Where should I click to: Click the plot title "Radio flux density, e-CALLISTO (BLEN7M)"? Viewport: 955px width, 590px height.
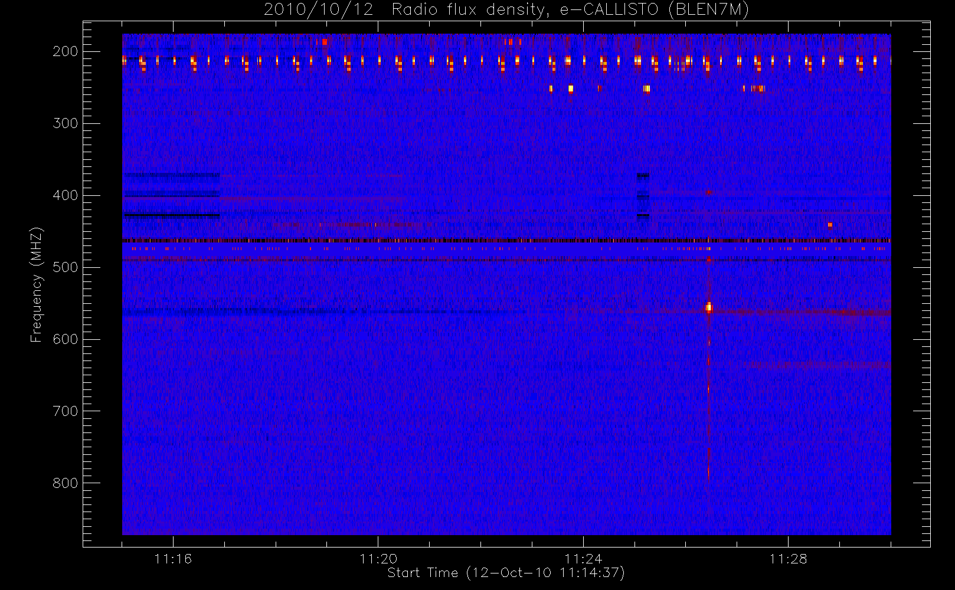pyautogui.click(x=570, y=10)
